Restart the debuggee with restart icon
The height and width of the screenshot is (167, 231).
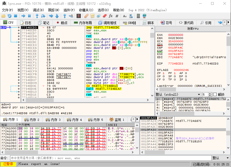[x=9, y=16]
